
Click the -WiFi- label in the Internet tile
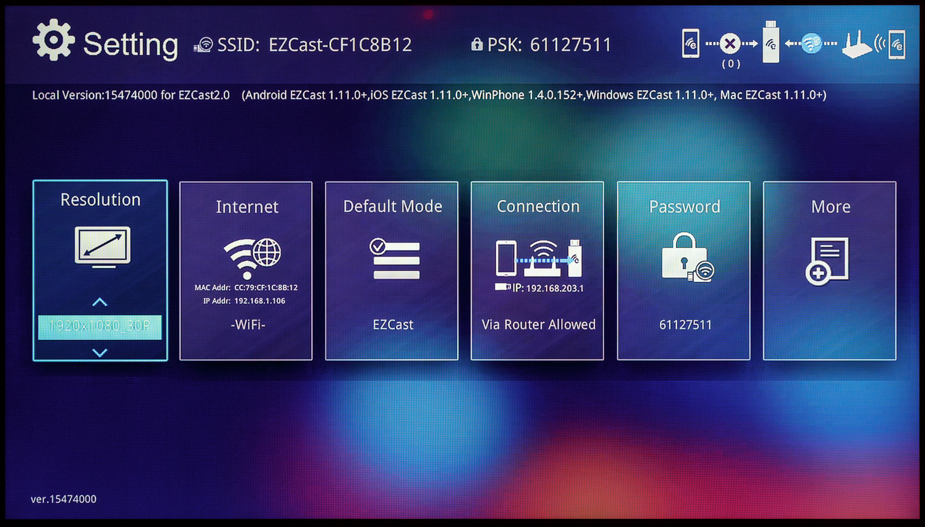(248, 325)
